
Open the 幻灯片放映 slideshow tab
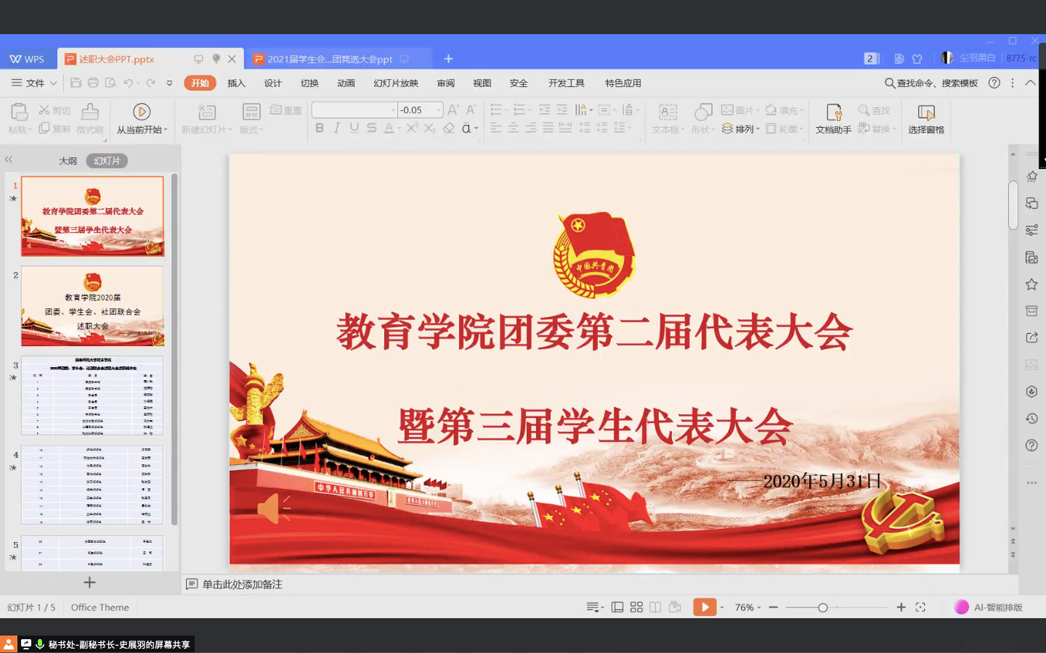396,83
